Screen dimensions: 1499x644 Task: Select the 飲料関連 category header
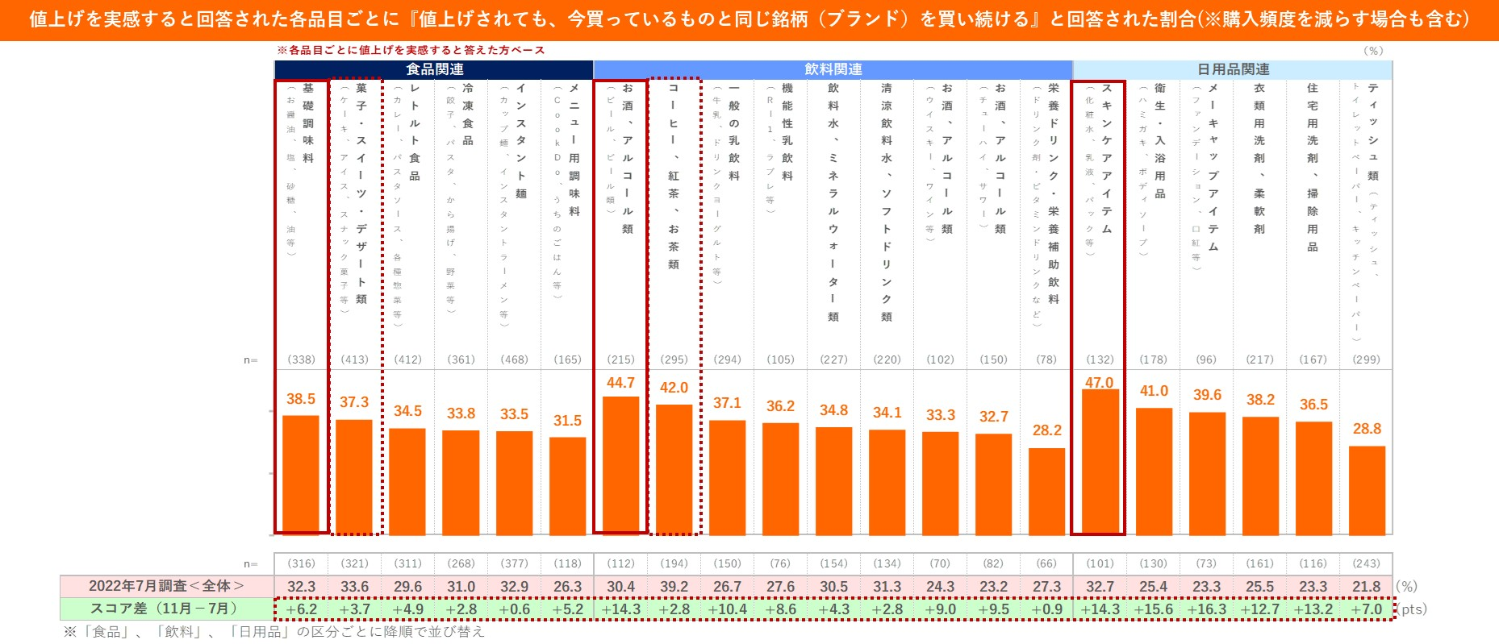[x=833, y=69]
